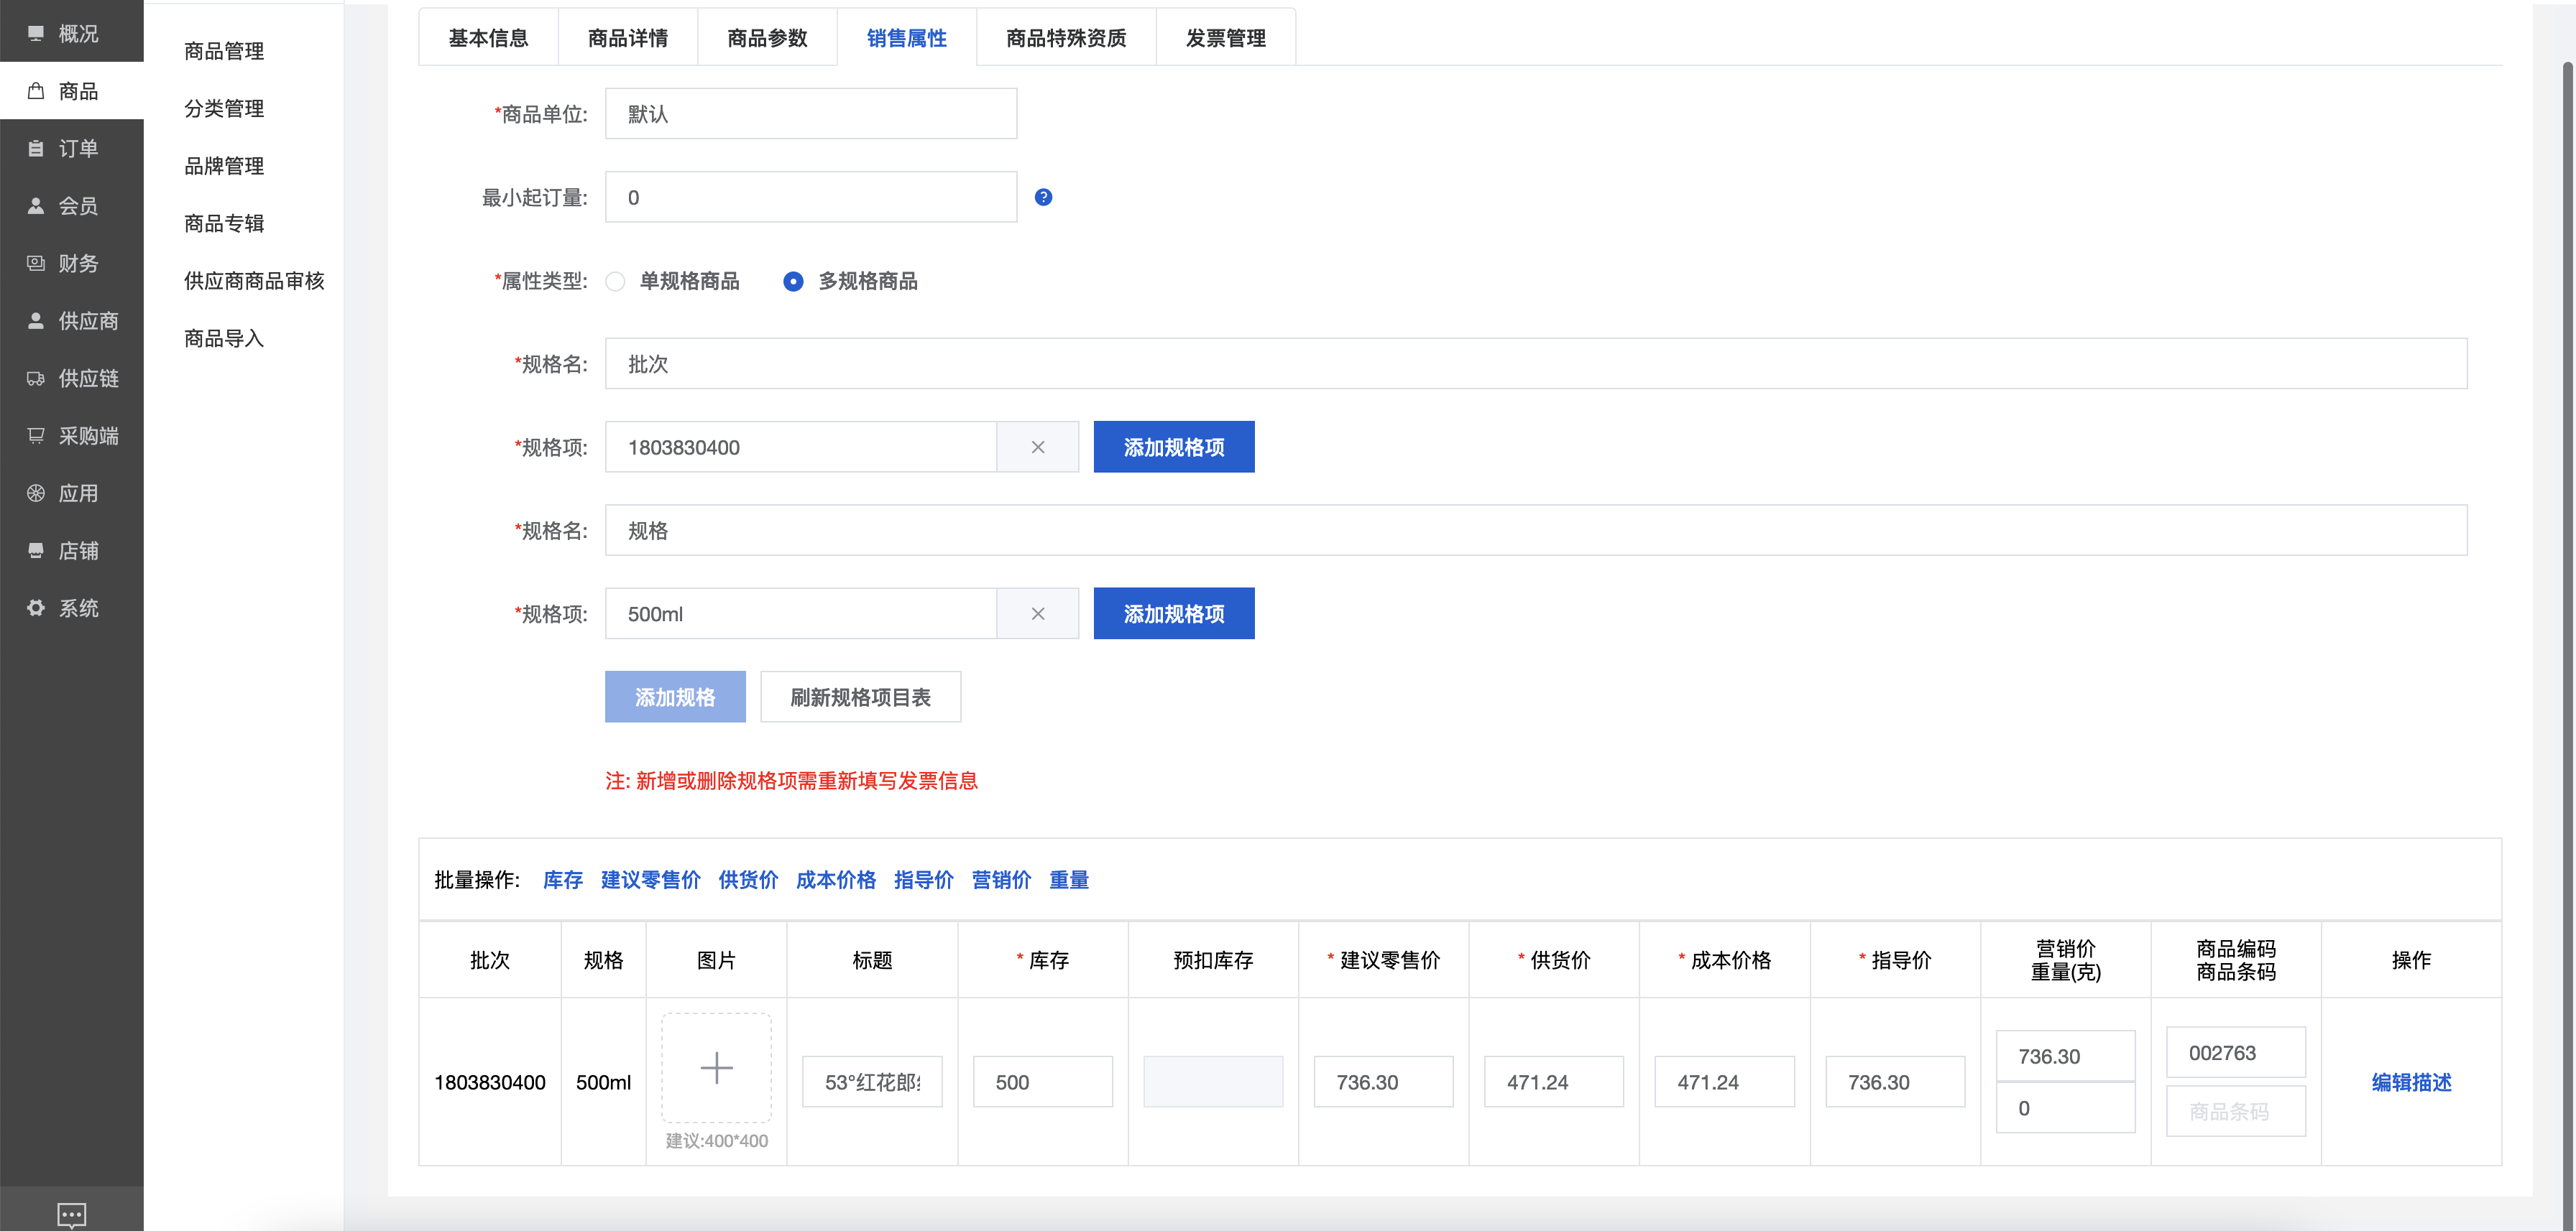The width and height of the screenshot is (2576, 1231).
Task: Click batch operation 建议零售价 link
Action: coord(650,879)
